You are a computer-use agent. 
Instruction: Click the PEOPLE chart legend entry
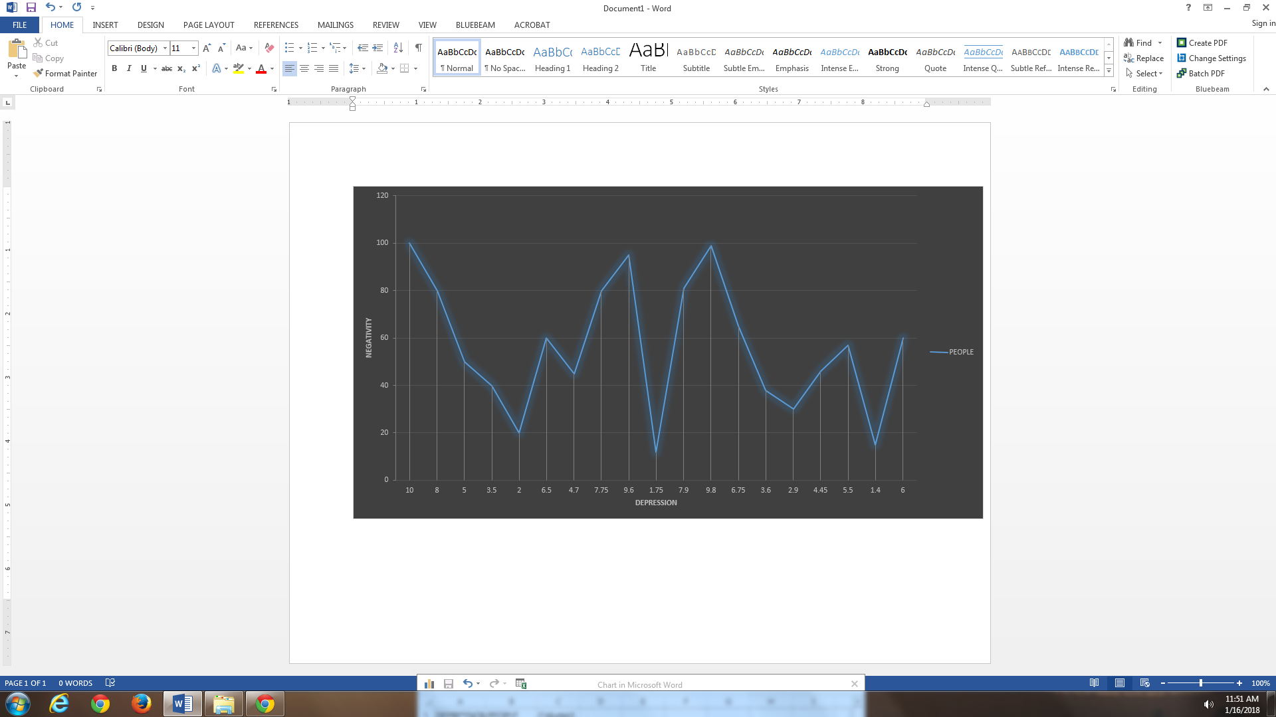(960, 352)
